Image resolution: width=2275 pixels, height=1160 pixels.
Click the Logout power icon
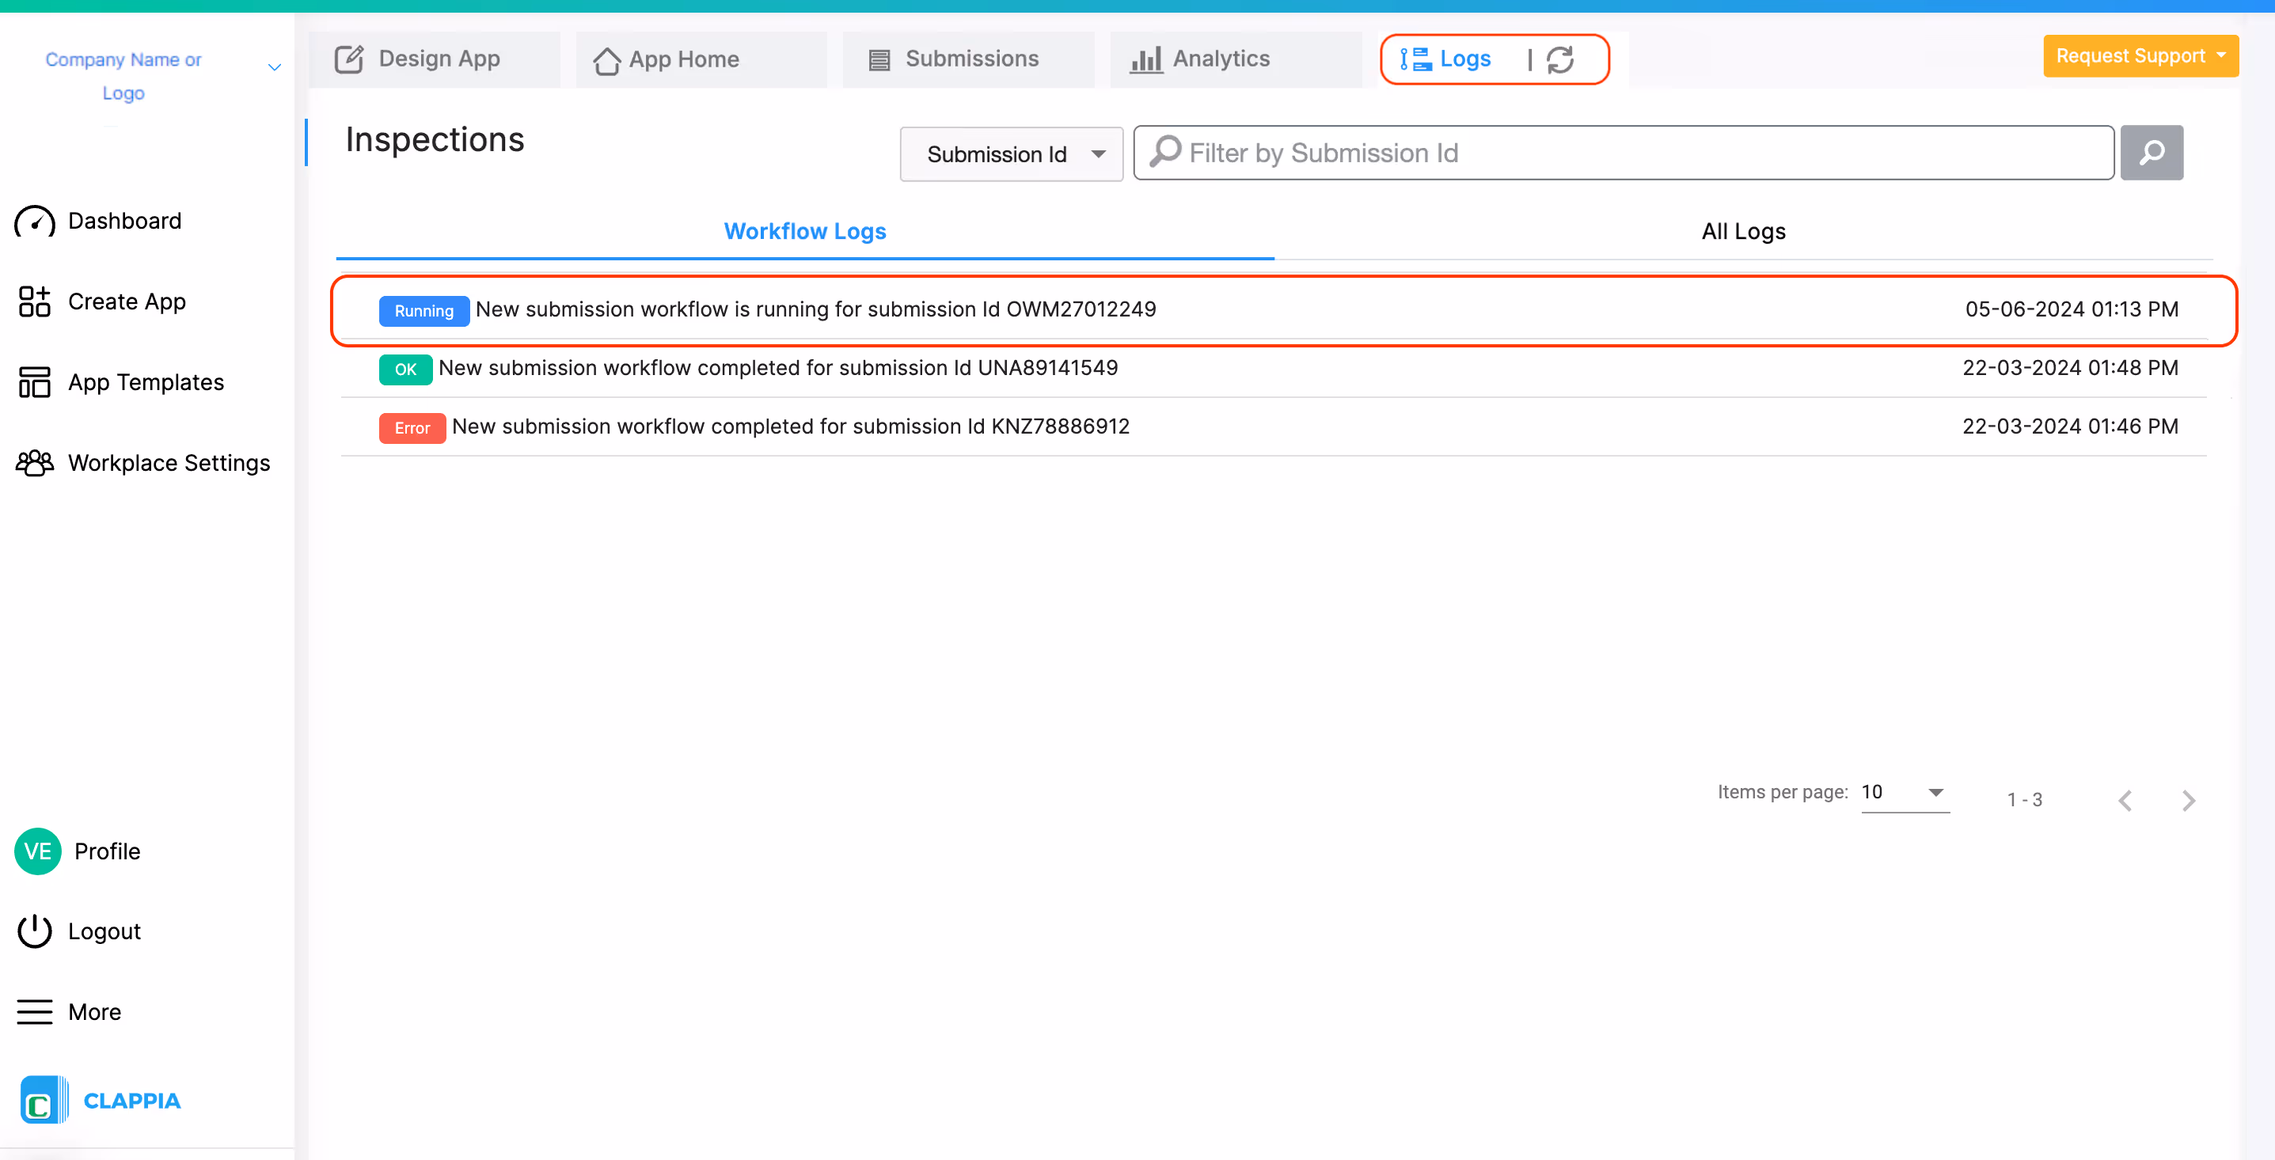35,931
